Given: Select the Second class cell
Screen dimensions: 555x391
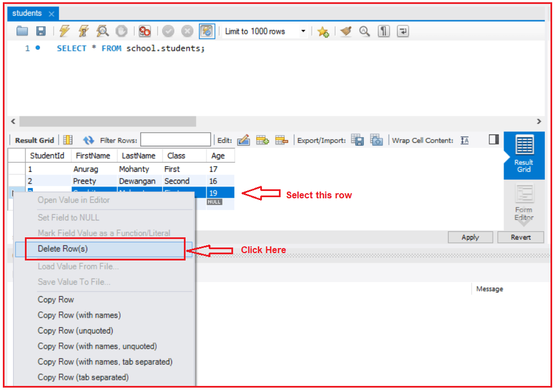Looking at the screenshot, I should click(184, 181).
